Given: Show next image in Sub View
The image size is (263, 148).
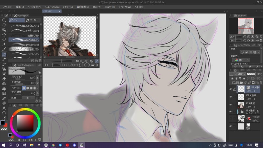Looking at the screenshot, I should (89, 65).
